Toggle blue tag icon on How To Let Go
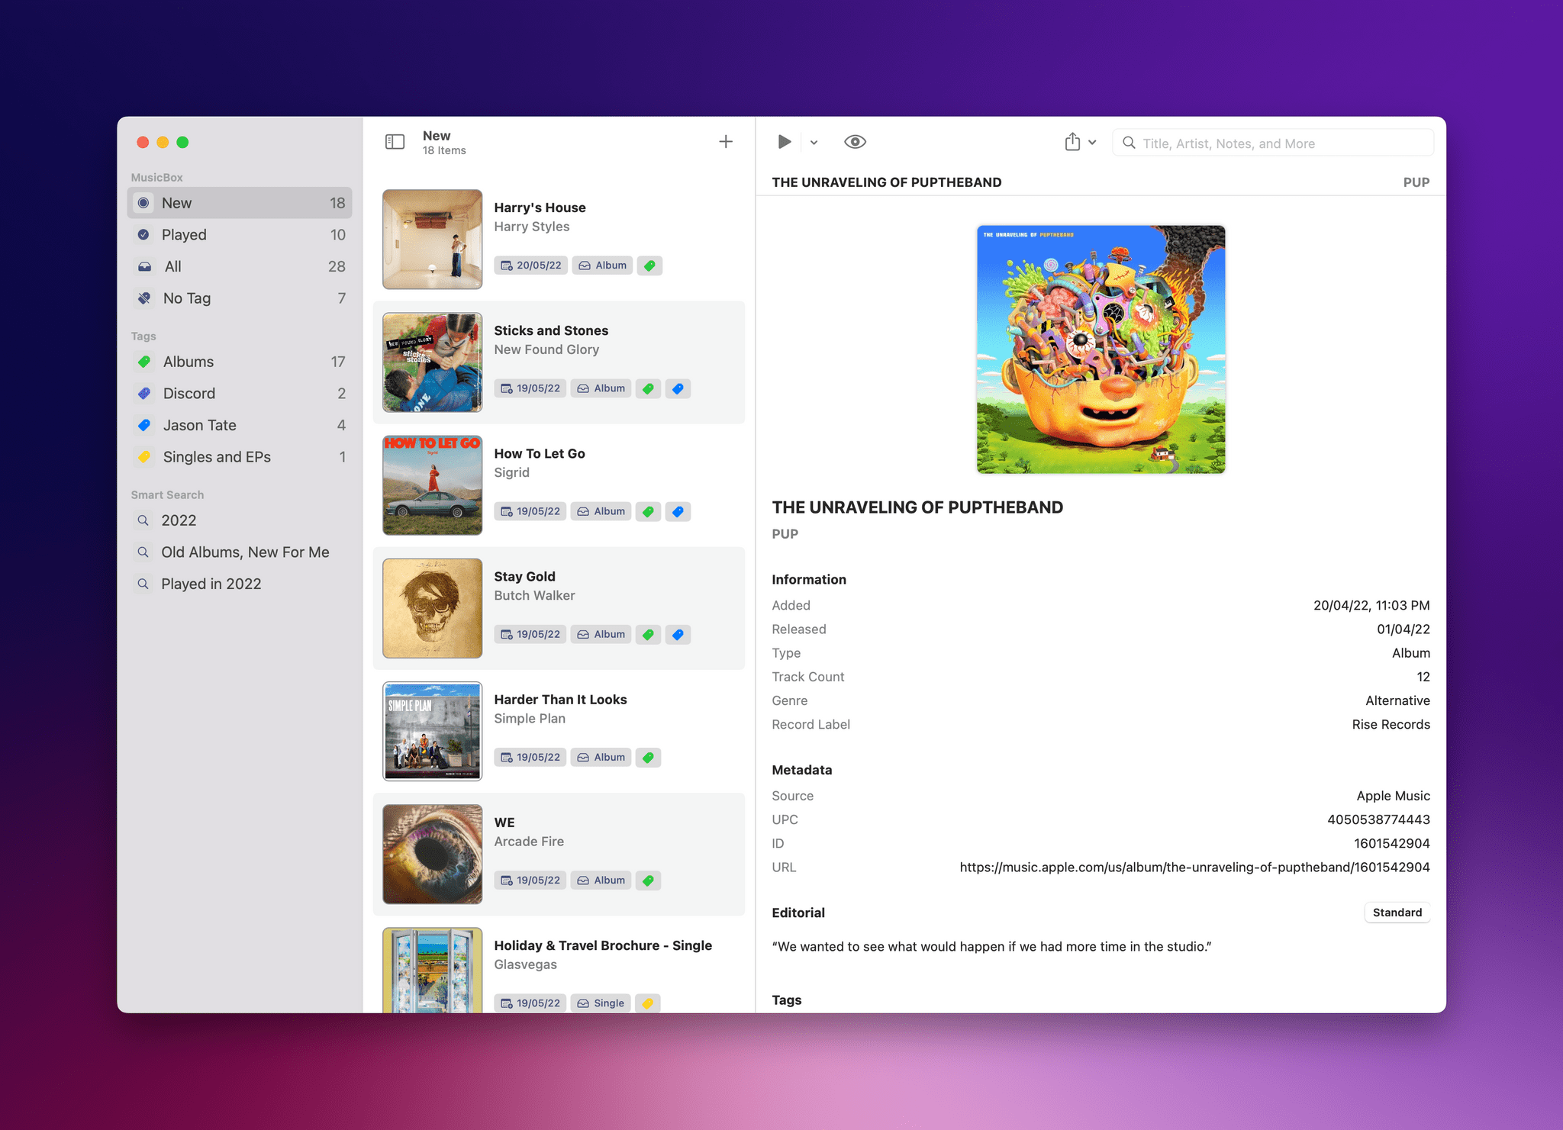The image size is (1563, 1130). (678, 511)
